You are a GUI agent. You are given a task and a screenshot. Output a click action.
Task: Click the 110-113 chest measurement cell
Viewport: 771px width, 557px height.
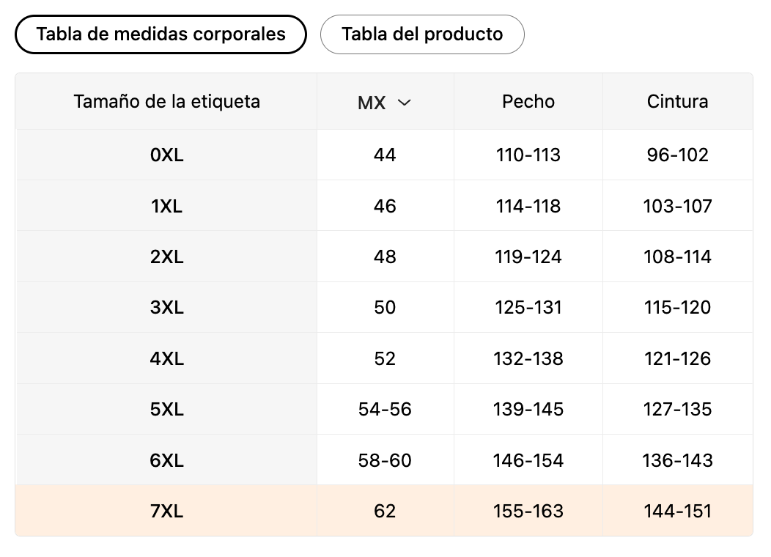click(528, 155)
